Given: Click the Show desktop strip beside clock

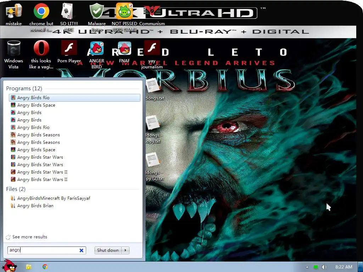Looking at the screenshot, I should pyautogui.click(x=360, y=267).
